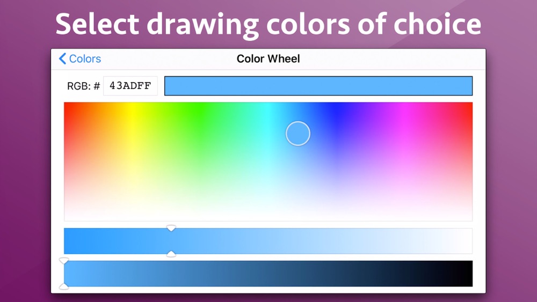Click the light blue color preview bar
The width and height of the screenshot is (537, 302).
(318, 86)
